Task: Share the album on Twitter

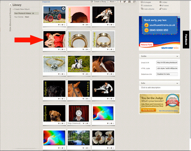Action: pos(125,2)
